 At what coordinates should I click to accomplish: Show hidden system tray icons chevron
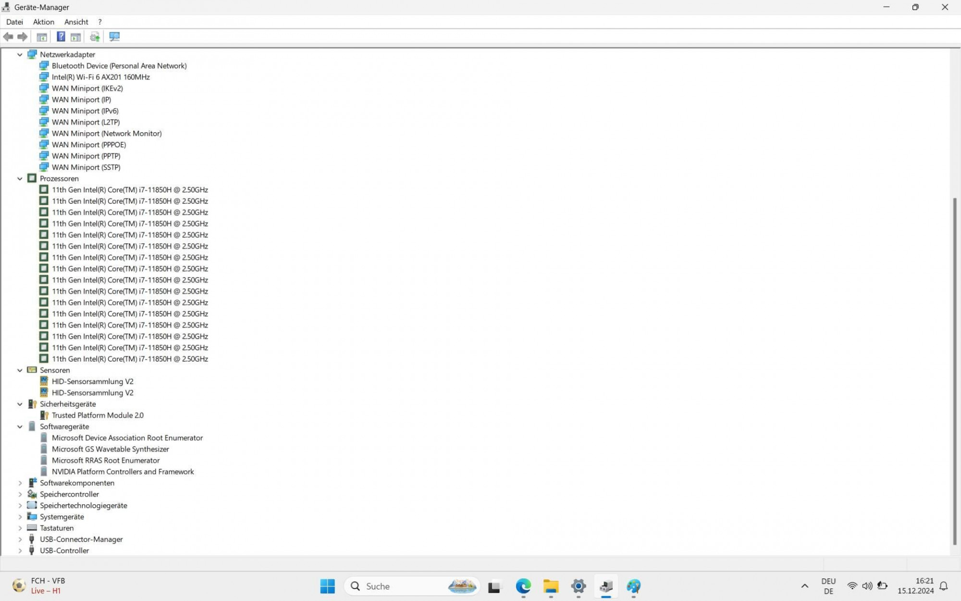tap(805, 586)
